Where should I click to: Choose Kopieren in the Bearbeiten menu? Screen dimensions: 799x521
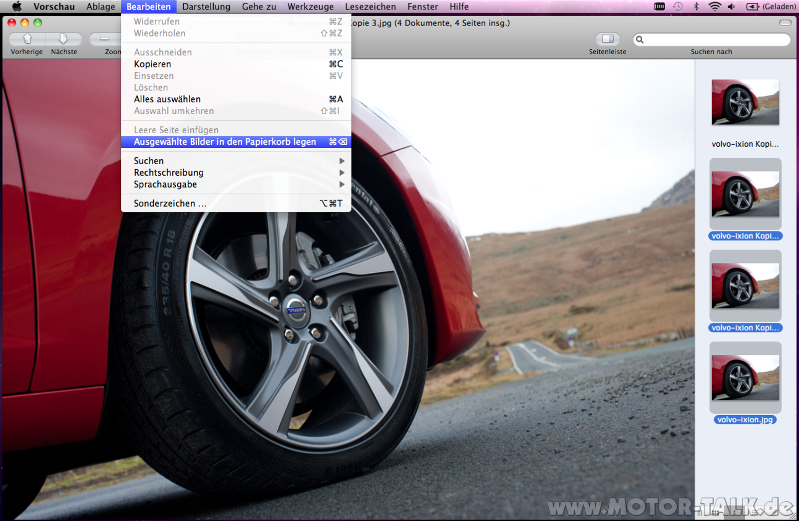152,64
